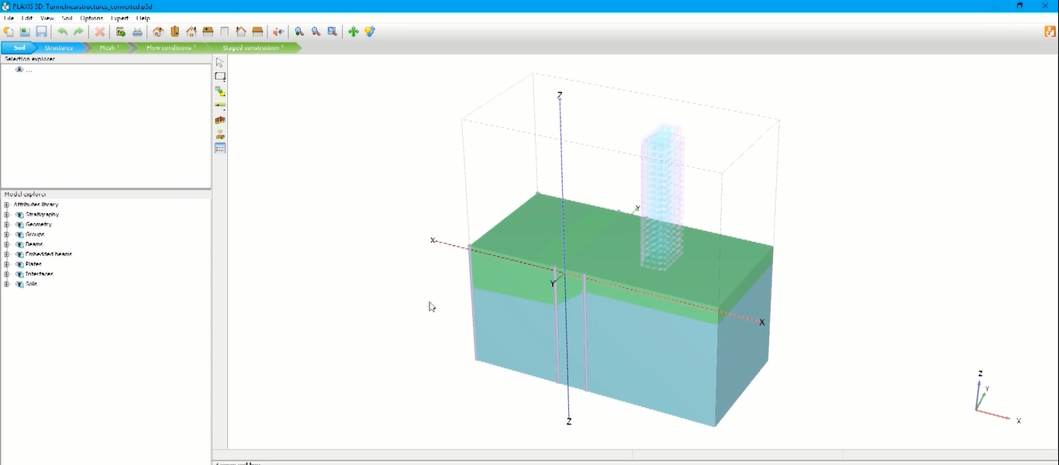This screenshot has width=1059, height=465.
Task: Open the Help menu
Action: point(143,18)
